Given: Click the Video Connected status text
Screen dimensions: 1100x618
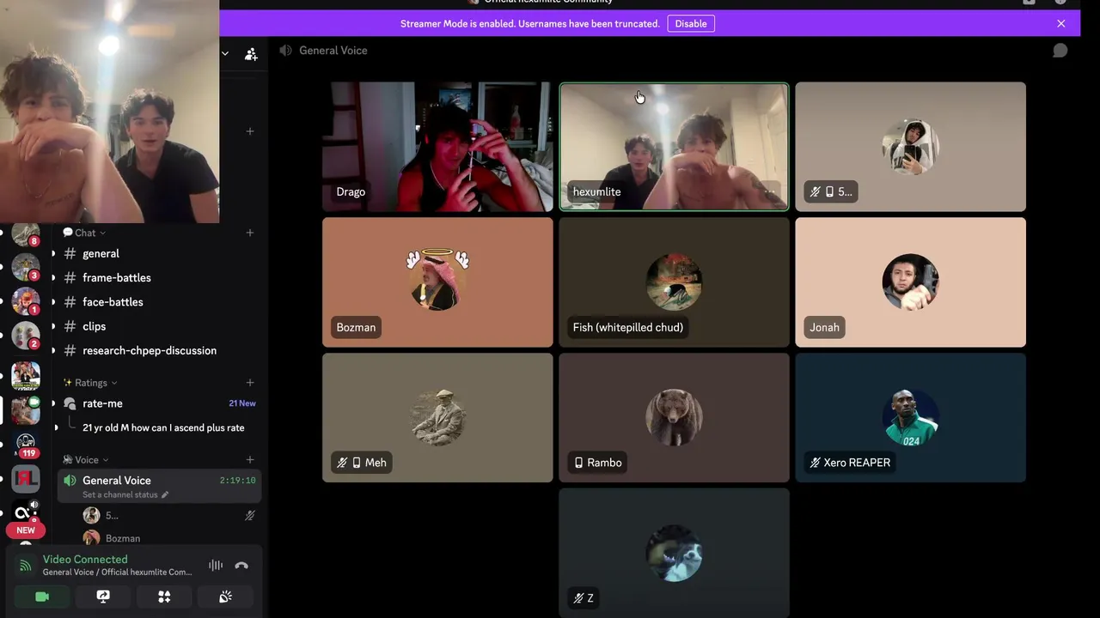Looking at the screenshot, I should [x=85, y=559].
